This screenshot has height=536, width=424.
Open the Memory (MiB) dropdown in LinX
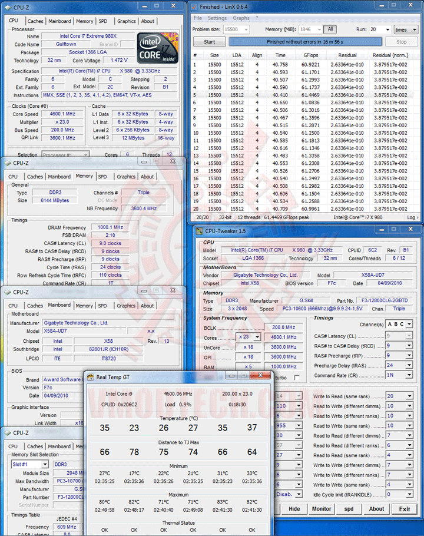point(319,29)
